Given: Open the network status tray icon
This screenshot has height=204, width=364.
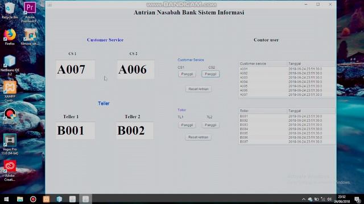Looking at the screenshot, I should point(323,199).
